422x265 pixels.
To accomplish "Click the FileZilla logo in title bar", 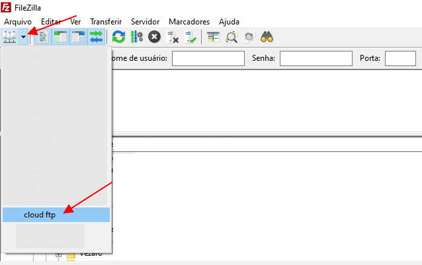I will tap(6, 7).
